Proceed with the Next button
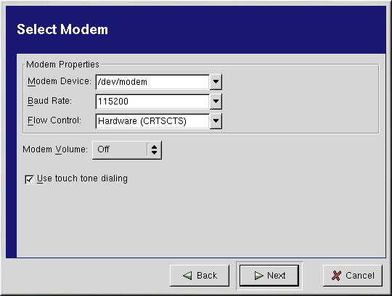Viewport: 392px width, 296px height. coord(269,276)
